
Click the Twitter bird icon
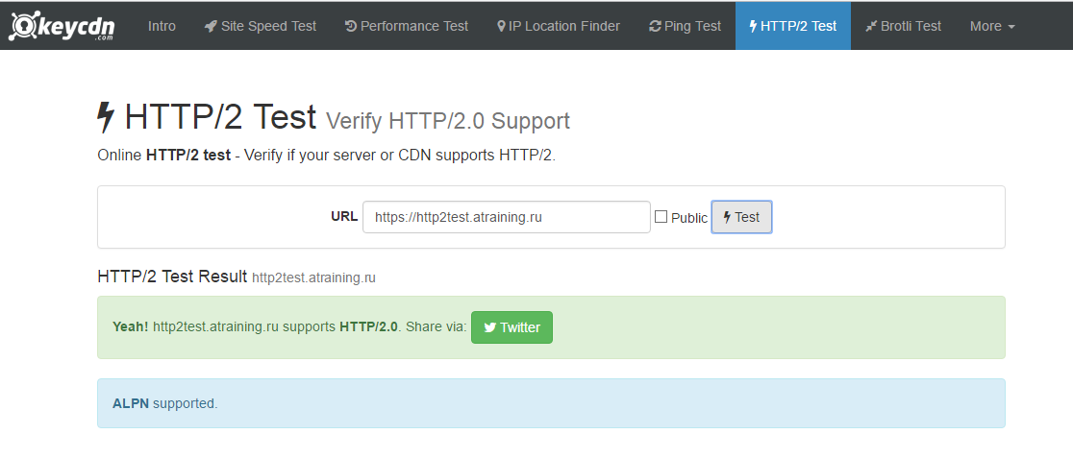[x=490, y=327]
